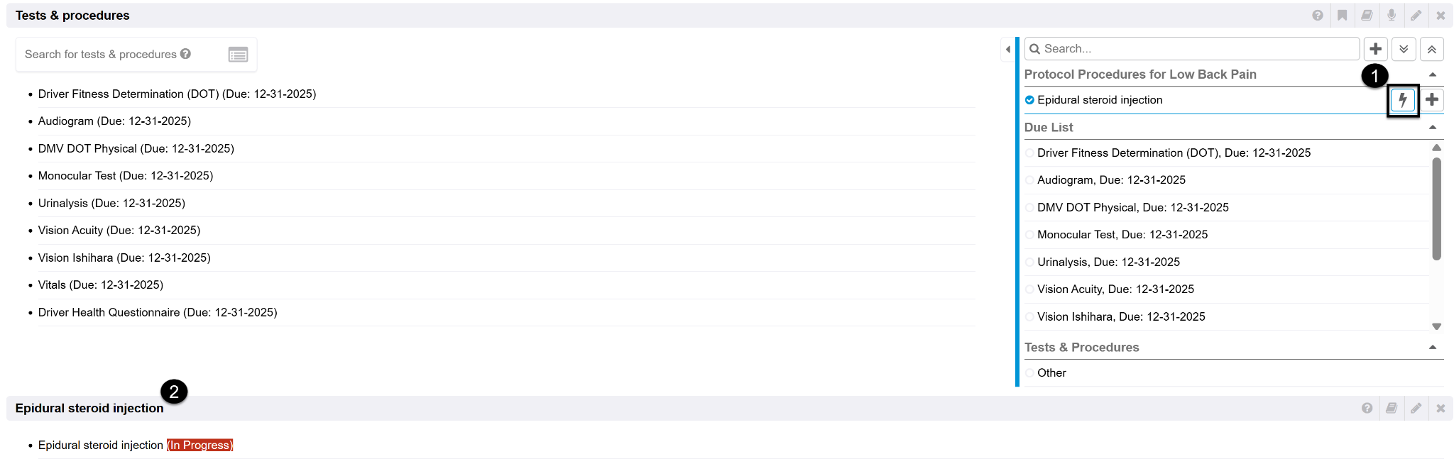Viewport: 1454px width, 459px height.
Task: Click the pencil icon in Tests & procedures header
Action: pyautogui.click(x=1416, y=15)
